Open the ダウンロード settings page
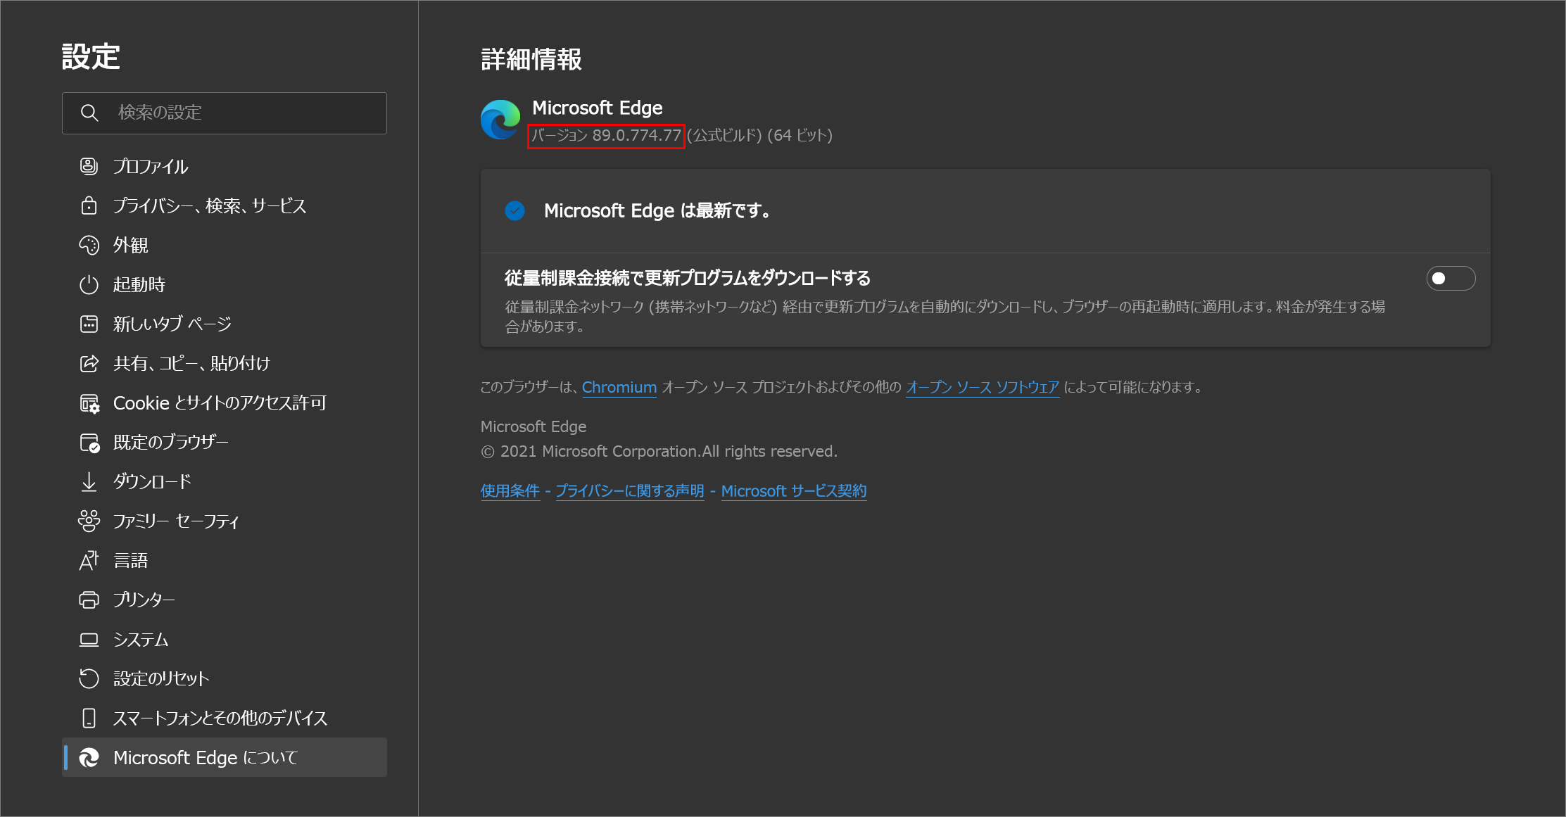Image resolution: width=1566 pixels, height=817 pixels. tap(225, 481)
